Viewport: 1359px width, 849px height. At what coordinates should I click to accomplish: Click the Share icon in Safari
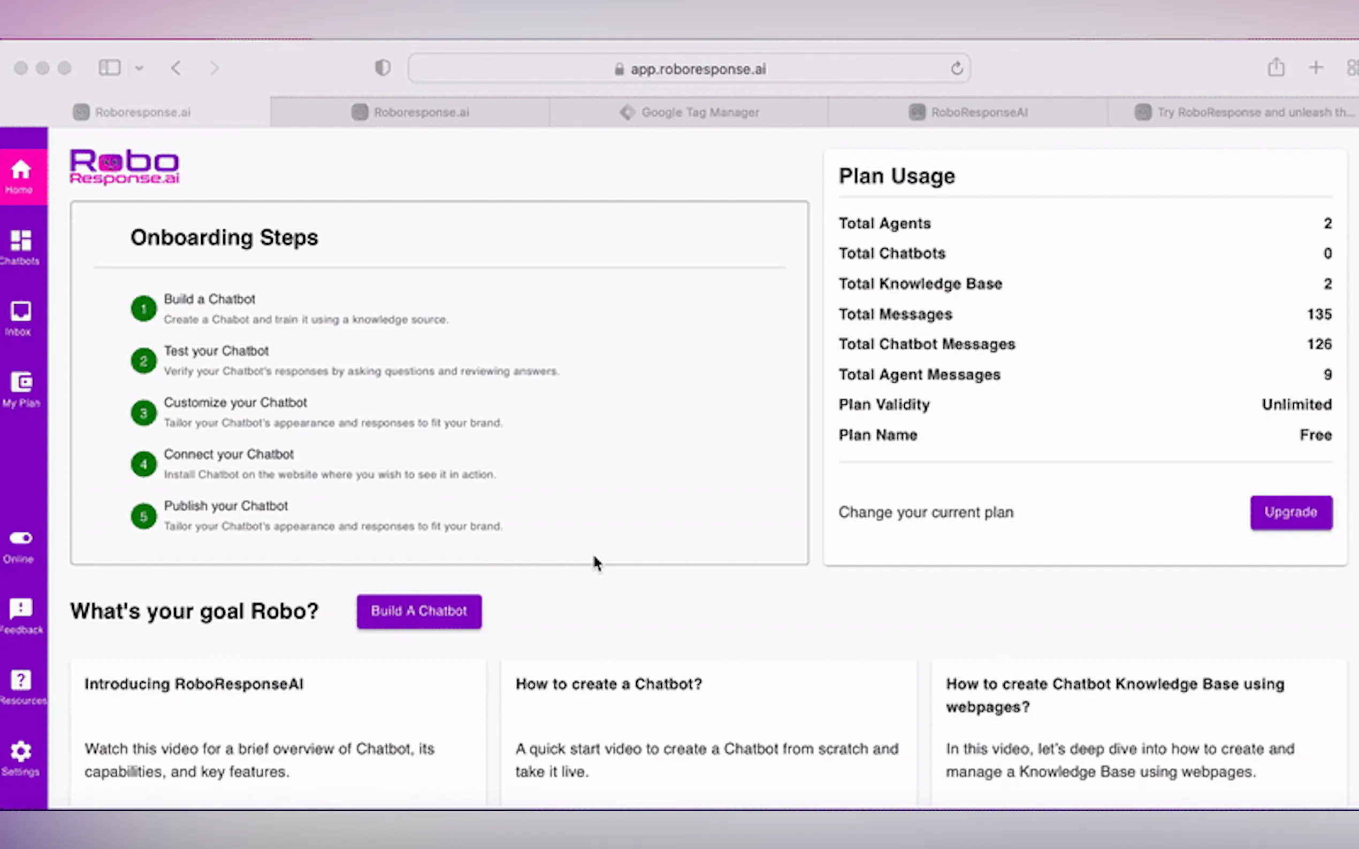coord(1276,67)
